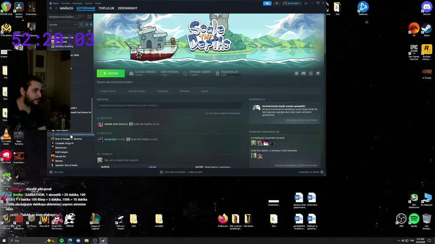The height and width of the screenshot is (244, 435).
Task: Open Spotify desktop shortcut
Action: [414, 220]
